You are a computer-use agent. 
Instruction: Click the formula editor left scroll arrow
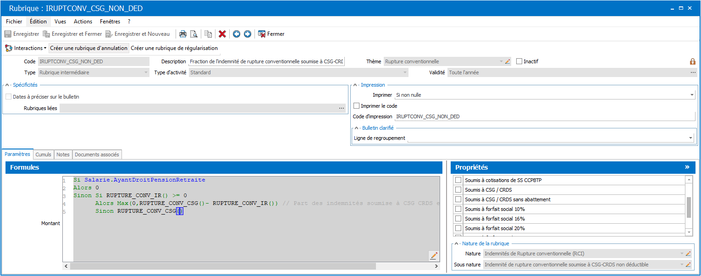pyautogui.click(x=66, y=266)
